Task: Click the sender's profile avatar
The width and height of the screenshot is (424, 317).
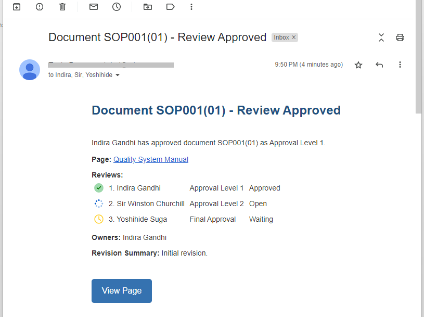Action: (30, 70)
